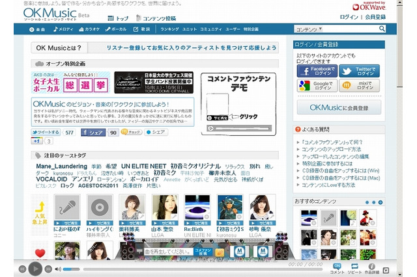Click the OK Music Beta logo
This screenshot has width=417, height=277.
point(56,14)
